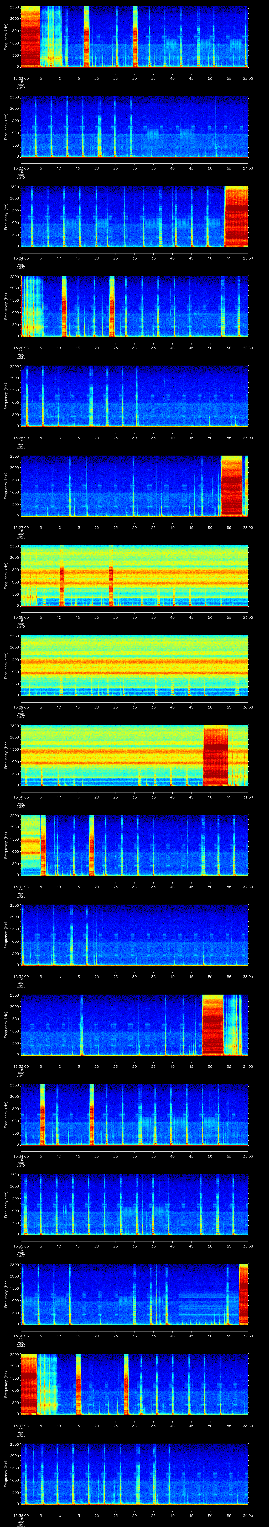
Task: Click the 15:31:00 start time label
Action: 21,886
